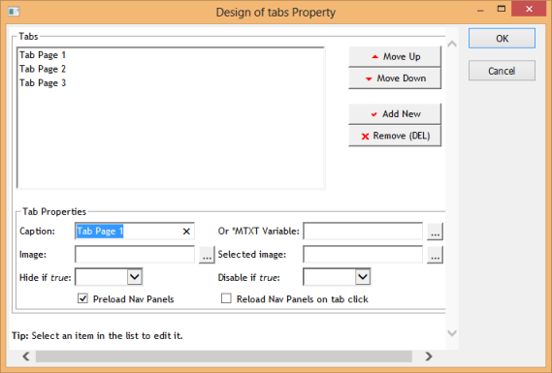Browse for Selected image with ellipsis button
The width and height of the screenshot is (552, 373).
(436, 255)
